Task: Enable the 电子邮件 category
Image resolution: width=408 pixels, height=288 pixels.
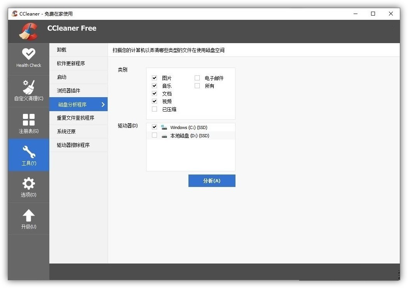Action: click(x=197, y=78)
